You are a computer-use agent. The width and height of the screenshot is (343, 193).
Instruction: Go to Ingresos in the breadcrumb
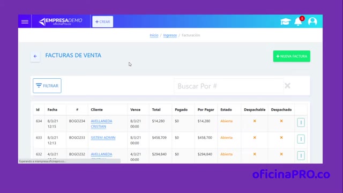coord(170,35)
